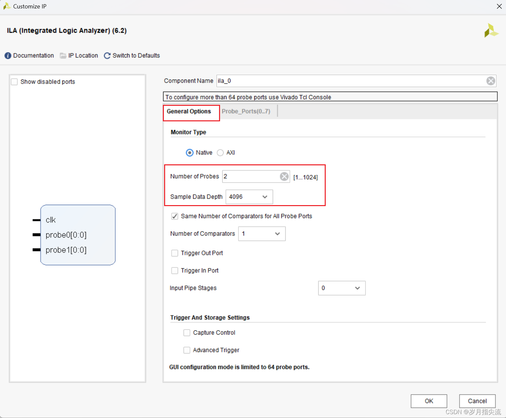
Task: Select the Native monitor type
Action: click(x=190, y=153)
